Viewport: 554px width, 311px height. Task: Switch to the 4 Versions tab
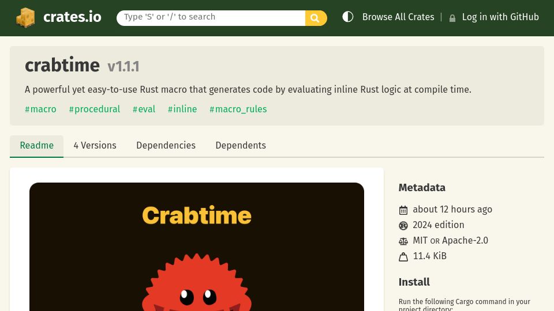tap(95, 146)
